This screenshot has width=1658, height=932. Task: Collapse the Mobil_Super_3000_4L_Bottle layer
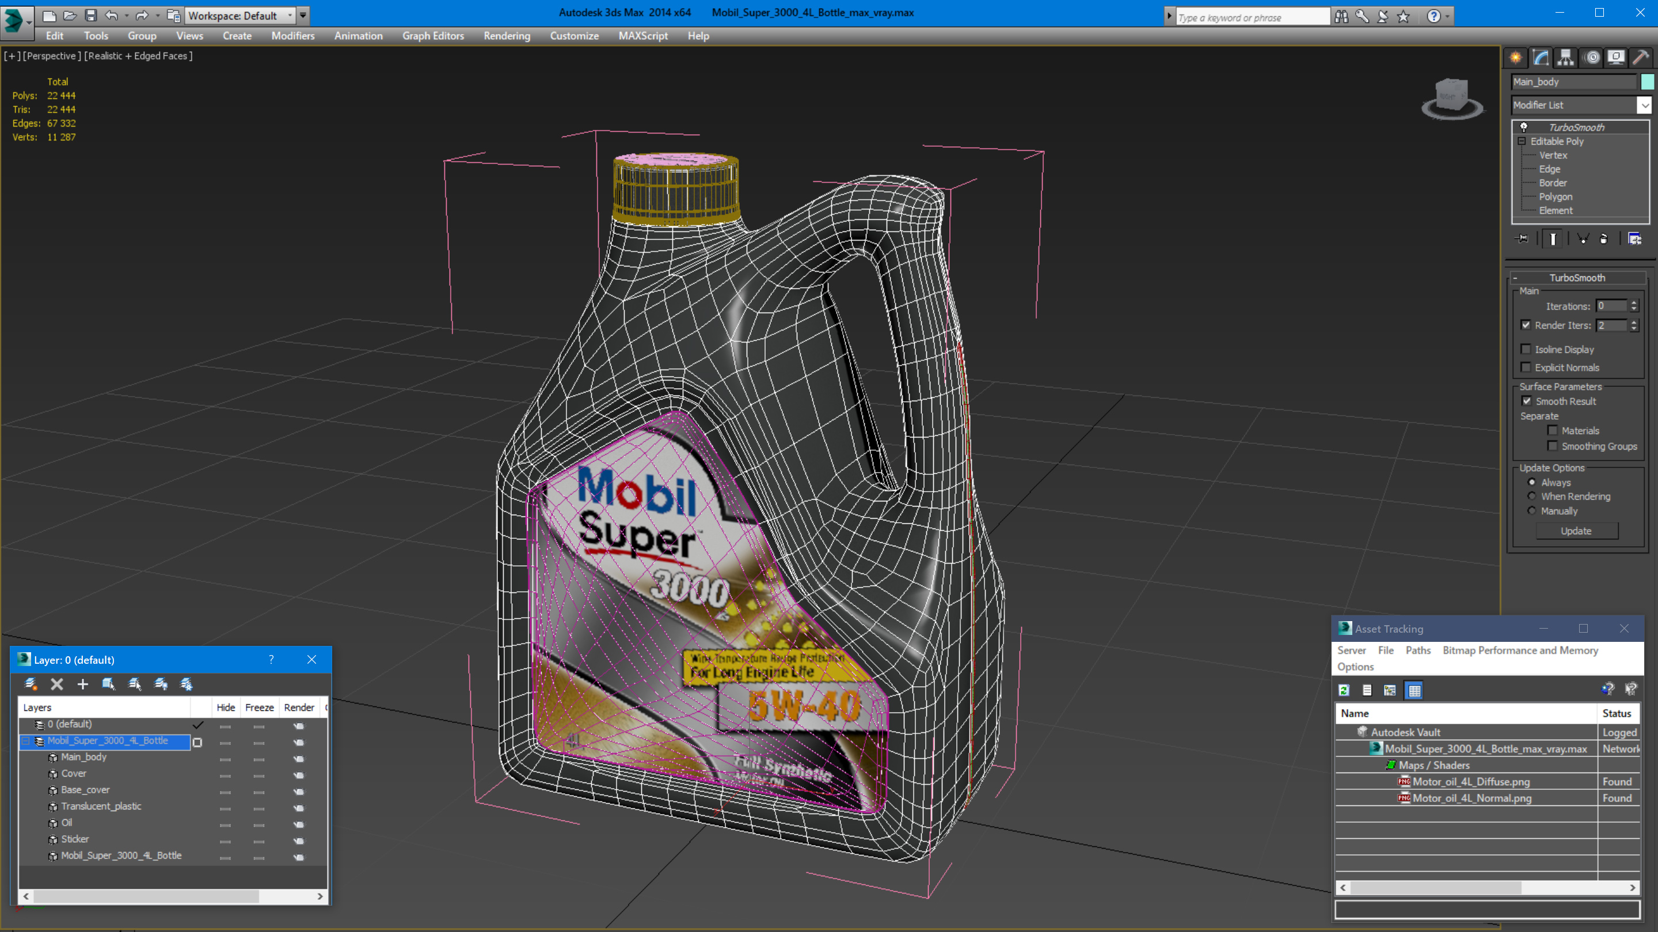pos(26,741)
